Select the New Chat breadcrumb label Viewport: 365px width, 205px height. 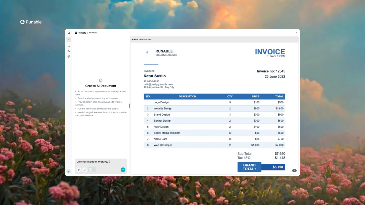pos(93,32)
